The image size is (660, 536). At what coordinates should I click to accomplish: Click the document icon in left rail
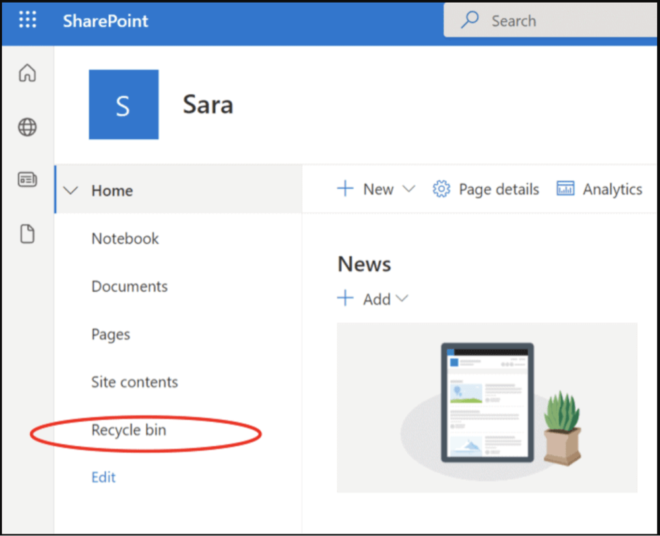click(27, 234)
